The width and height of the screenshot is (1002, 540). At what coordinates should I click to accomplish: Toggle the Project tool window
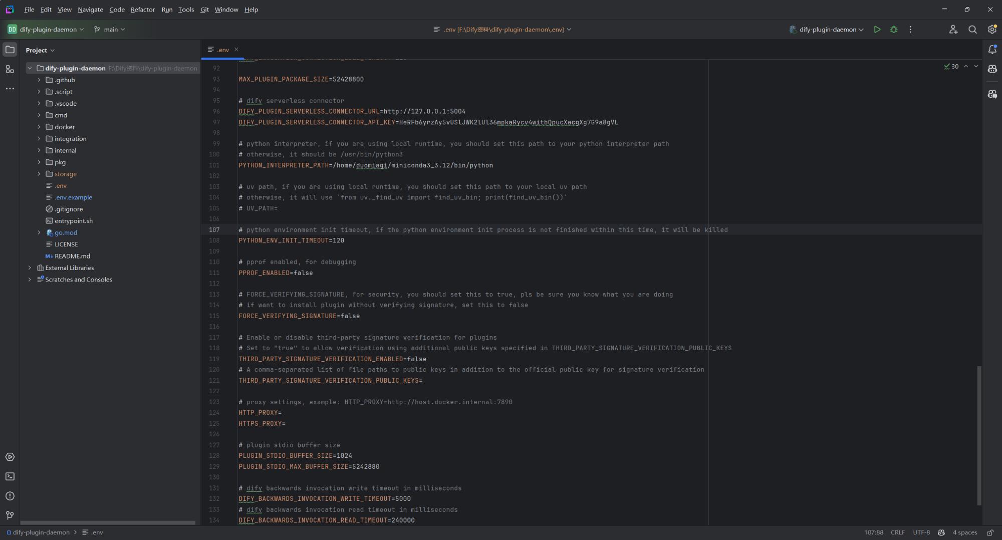click(x=10, y=50)
